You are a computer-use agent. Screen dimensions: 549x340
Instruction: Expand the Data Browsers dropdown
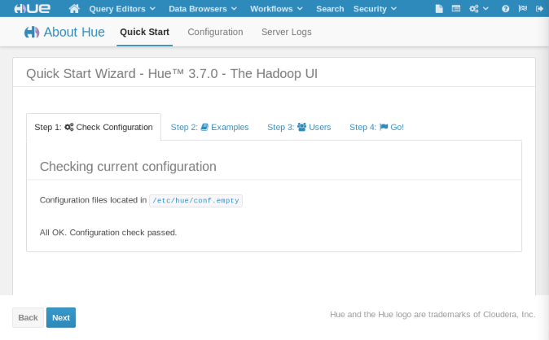pyautogui.click(x=203, y=9)
